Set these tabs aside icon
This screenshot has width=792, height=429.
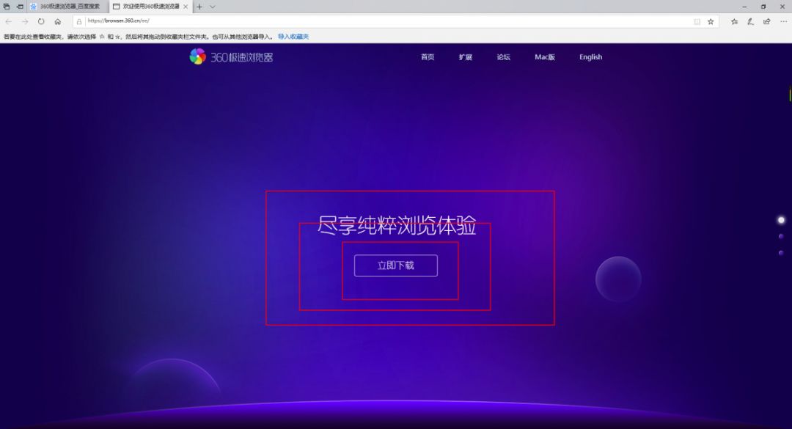tap(20, 7)
